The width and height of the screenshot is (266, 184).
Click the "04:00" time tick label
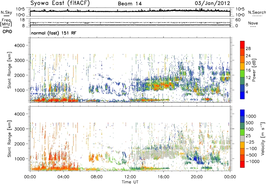pos(63,177)
